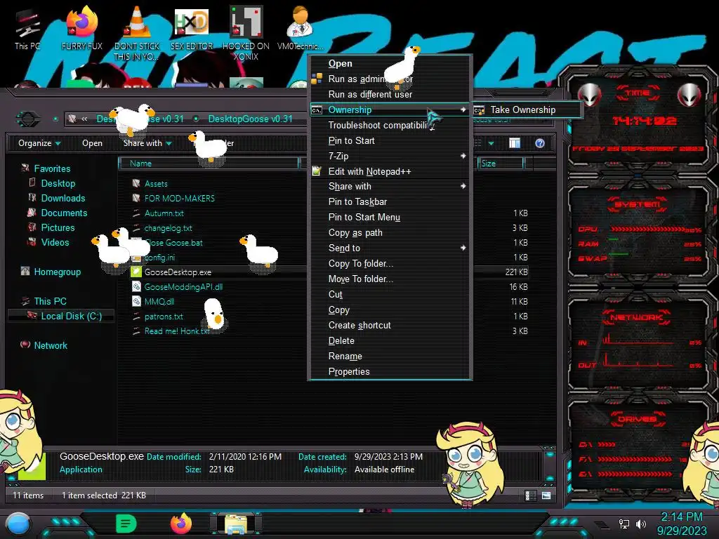Click the volume speaker tray icon
The width and height of the screenshot is (719, 539).
pos(640,524)
